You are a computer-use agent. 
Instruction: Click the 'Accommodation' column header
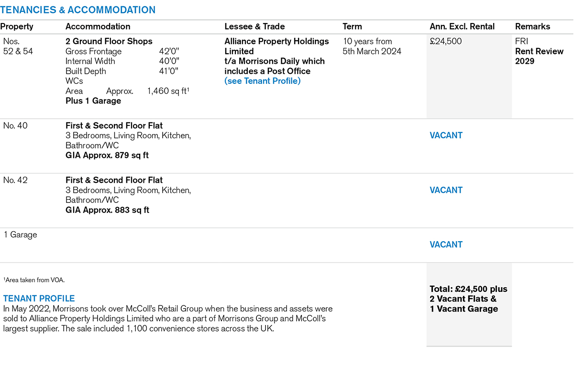tap(98, 27)
